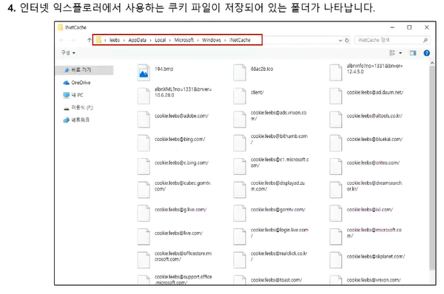Open the 구성 organize menu

pos(68,53)
